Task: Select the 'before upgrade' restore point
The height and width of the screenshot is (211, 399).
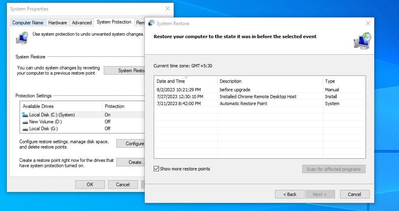Action: (235, 90)
